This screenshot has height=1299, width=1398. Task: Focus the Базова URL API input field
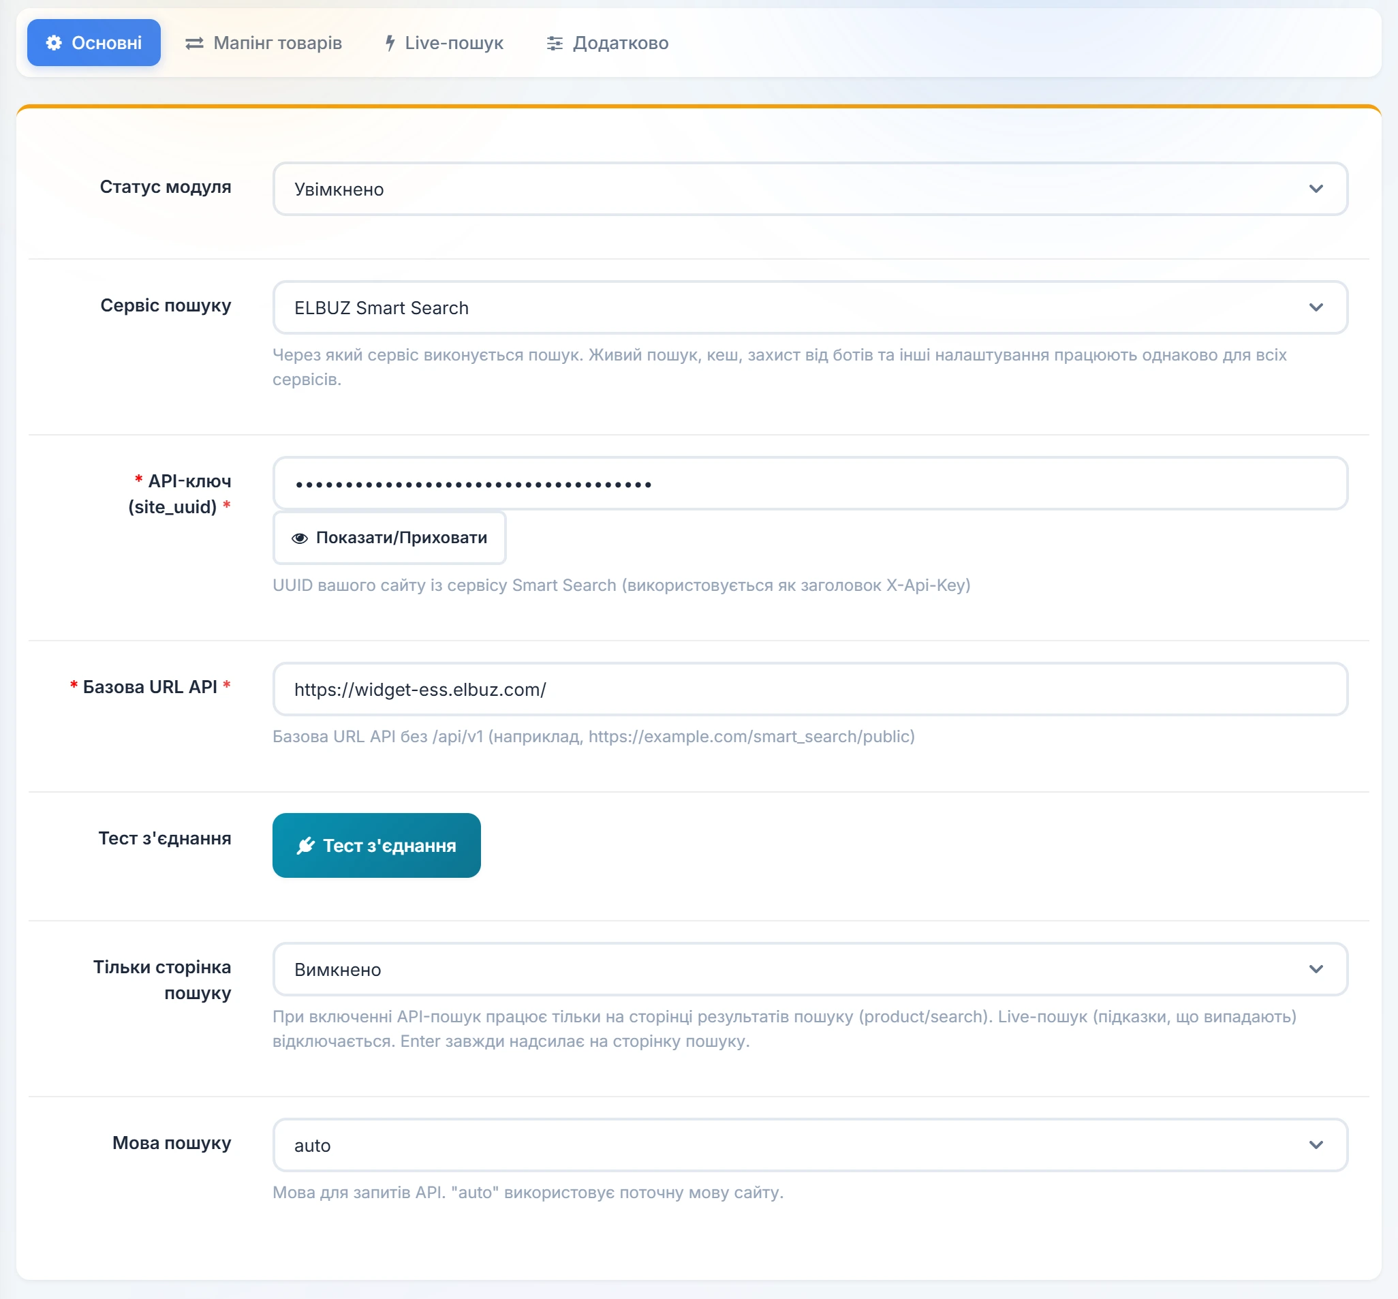(809, 689)
